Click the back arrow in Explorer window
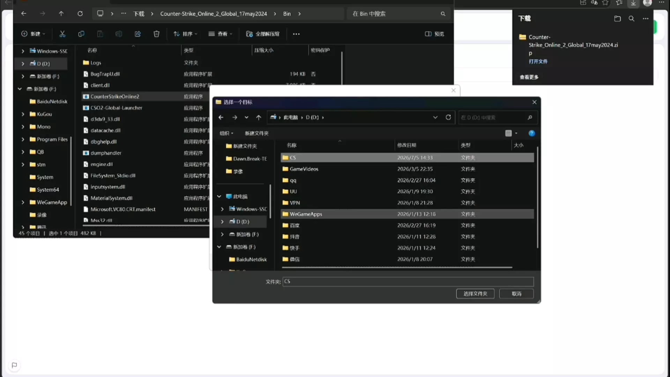The height and width of the screenshot is (377, 670). coord(24,14)
